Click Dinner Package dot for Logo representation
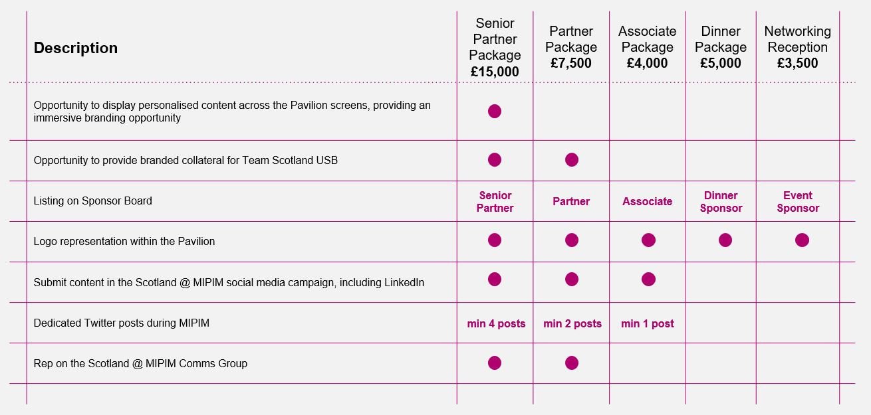 tap(725, 240)
